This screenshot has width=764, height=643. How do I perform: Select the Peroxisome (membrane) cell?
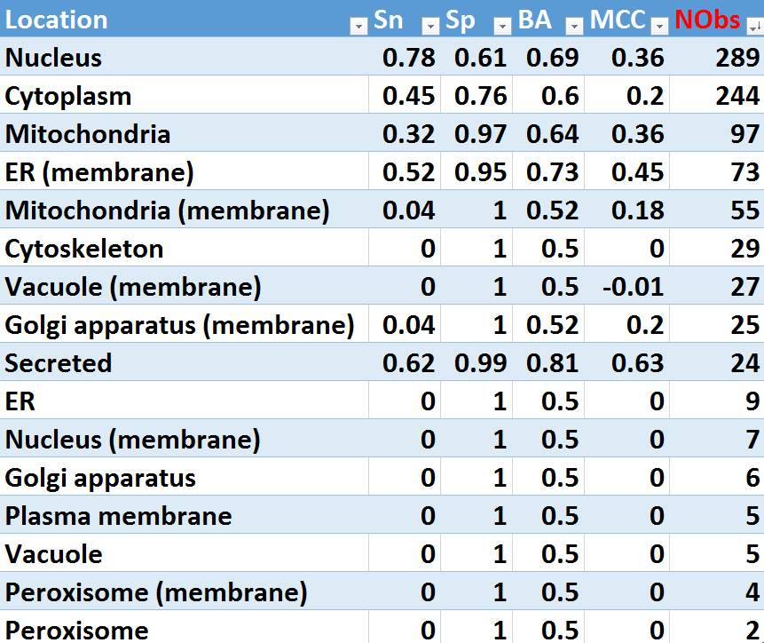coord(156,592)
